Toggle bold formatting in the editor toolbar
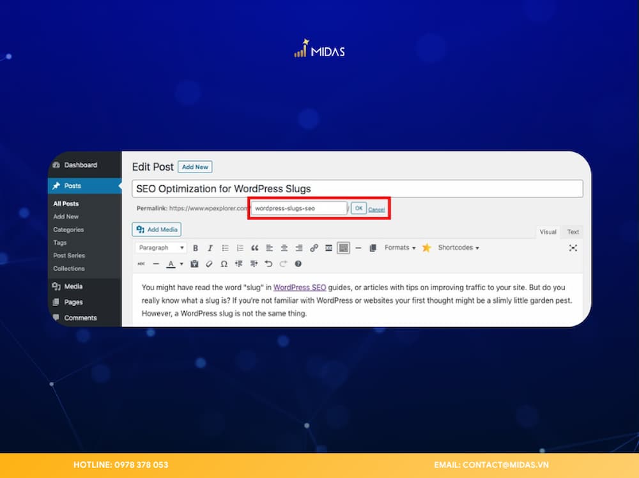Image resolution: width=639 pixels, height=478 pixels. click(x=196, y=248)
